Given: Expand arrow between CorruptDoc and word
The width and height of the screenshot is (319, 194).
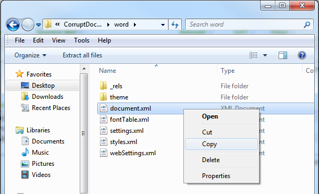Looking at the screenshot, I should point(108,24).
